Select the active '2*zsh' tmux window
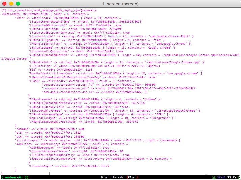 [132, 177]
